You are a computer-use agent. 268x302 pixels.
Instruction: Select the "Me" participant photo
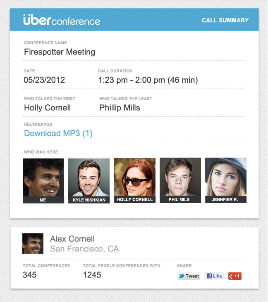(43, 180)
